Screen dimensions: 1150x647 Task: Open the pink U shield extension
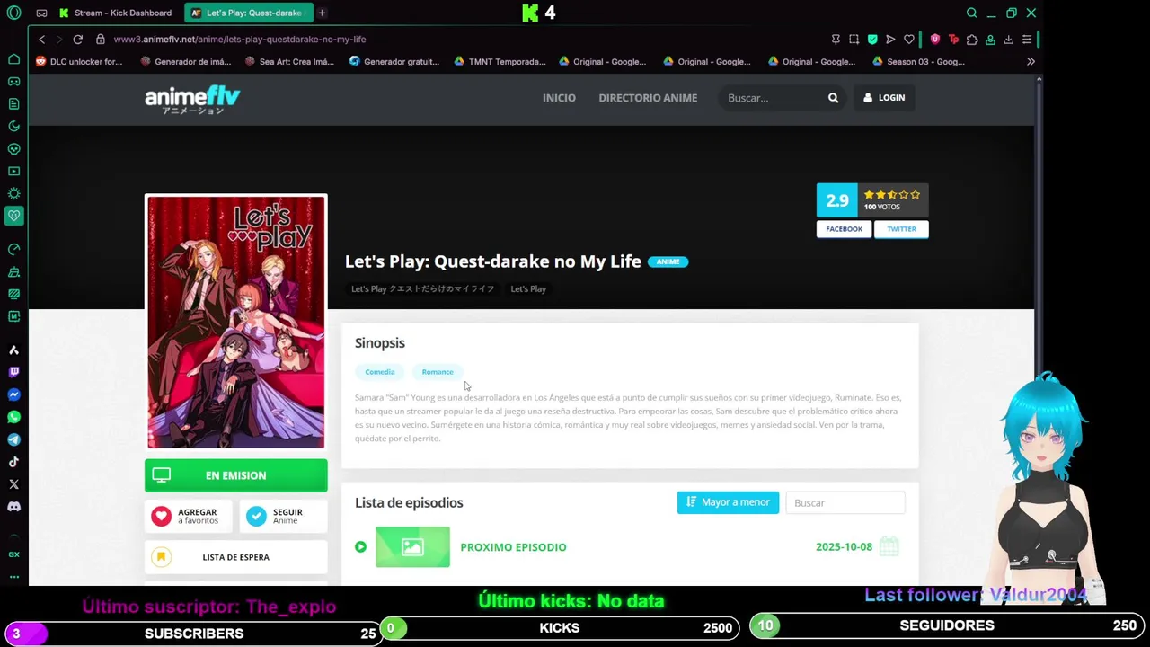[x=935, y=40]
